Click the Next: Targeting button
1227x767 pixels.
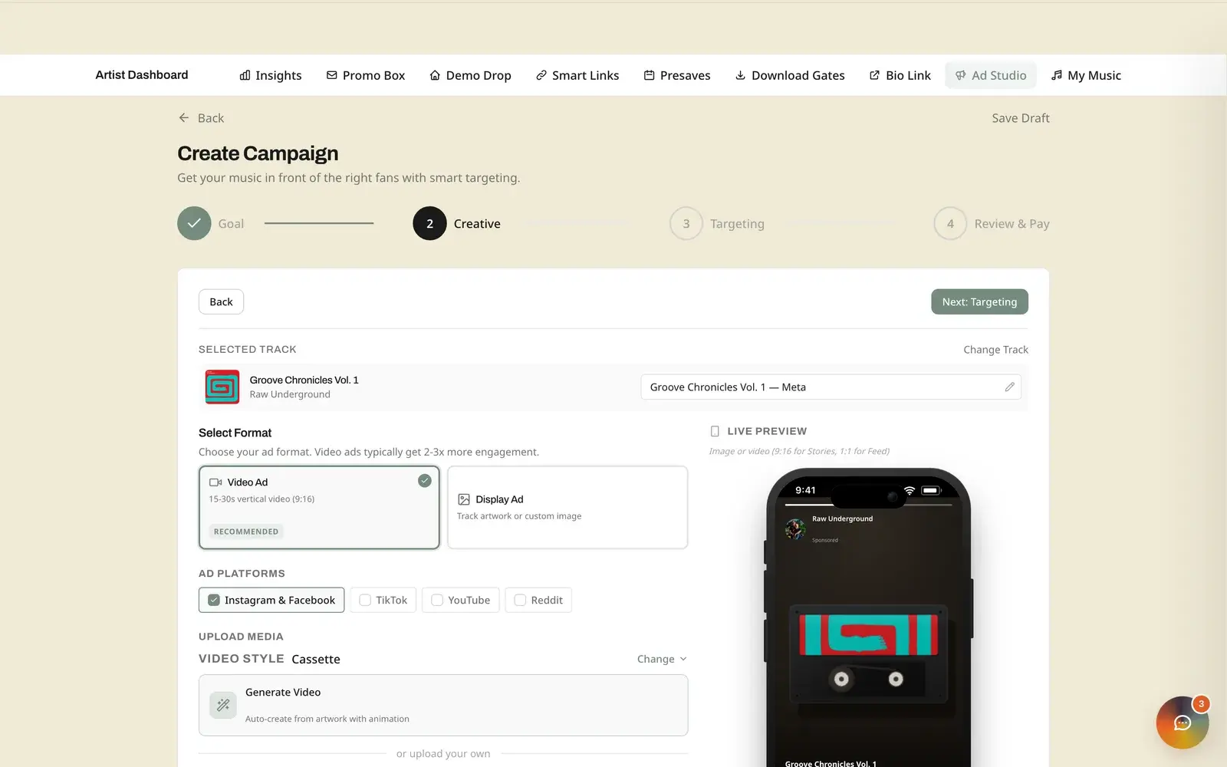coord(979,301)
